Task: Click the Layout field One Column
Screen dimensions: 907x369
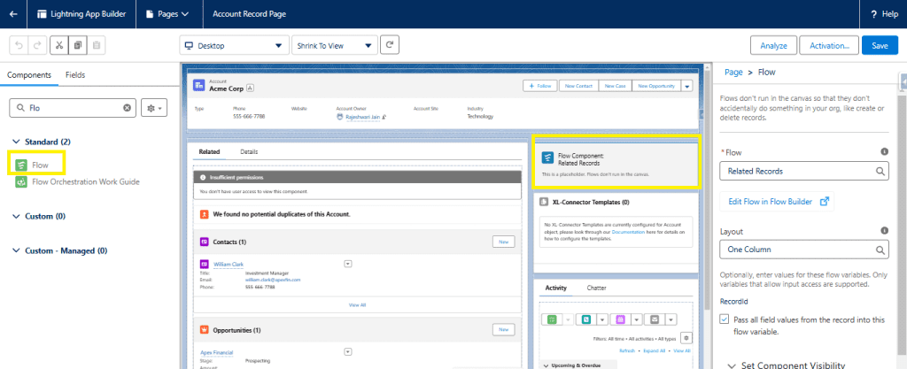Action: 804,250
